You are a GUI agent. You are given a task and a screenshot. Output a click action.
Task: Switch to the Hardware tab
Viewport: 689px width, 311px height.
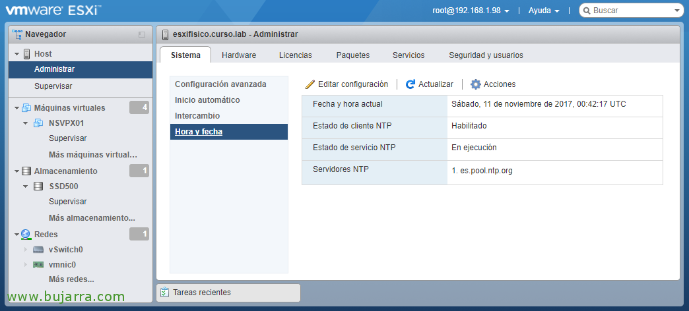[239, 55]
